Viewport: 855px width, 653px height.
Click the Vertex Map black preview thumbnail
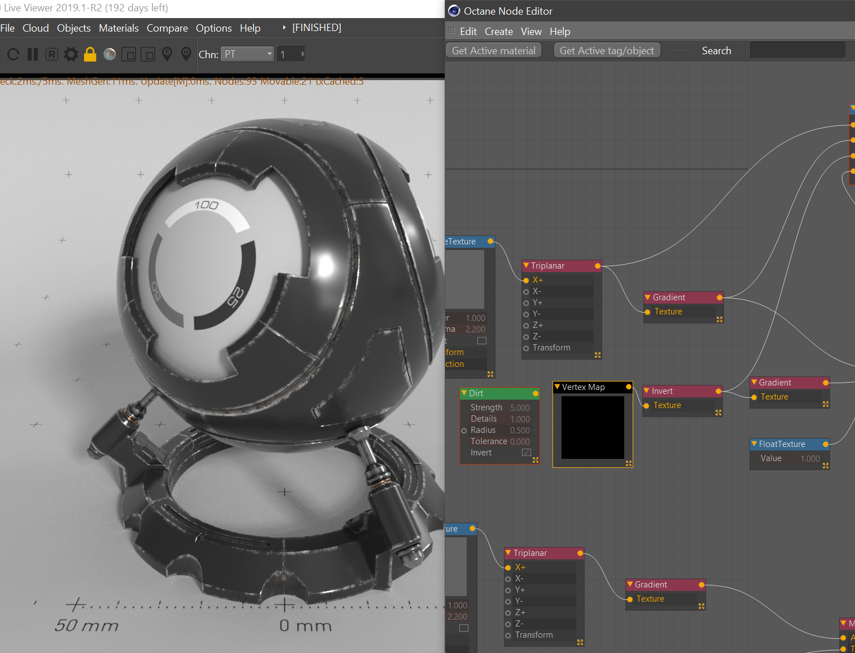click(593, 427)
